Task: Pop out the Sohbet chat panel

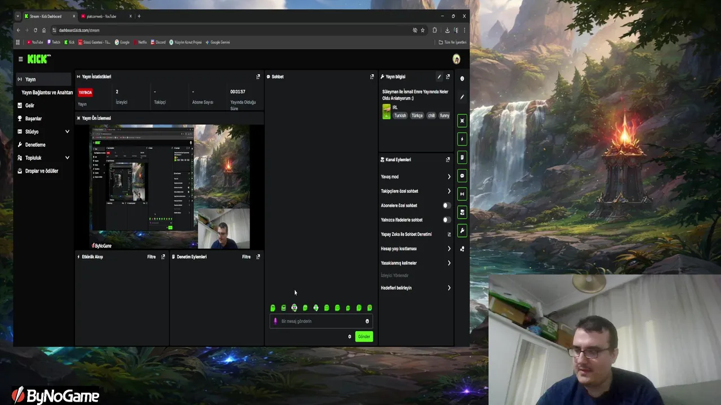Action: (372, 76)
